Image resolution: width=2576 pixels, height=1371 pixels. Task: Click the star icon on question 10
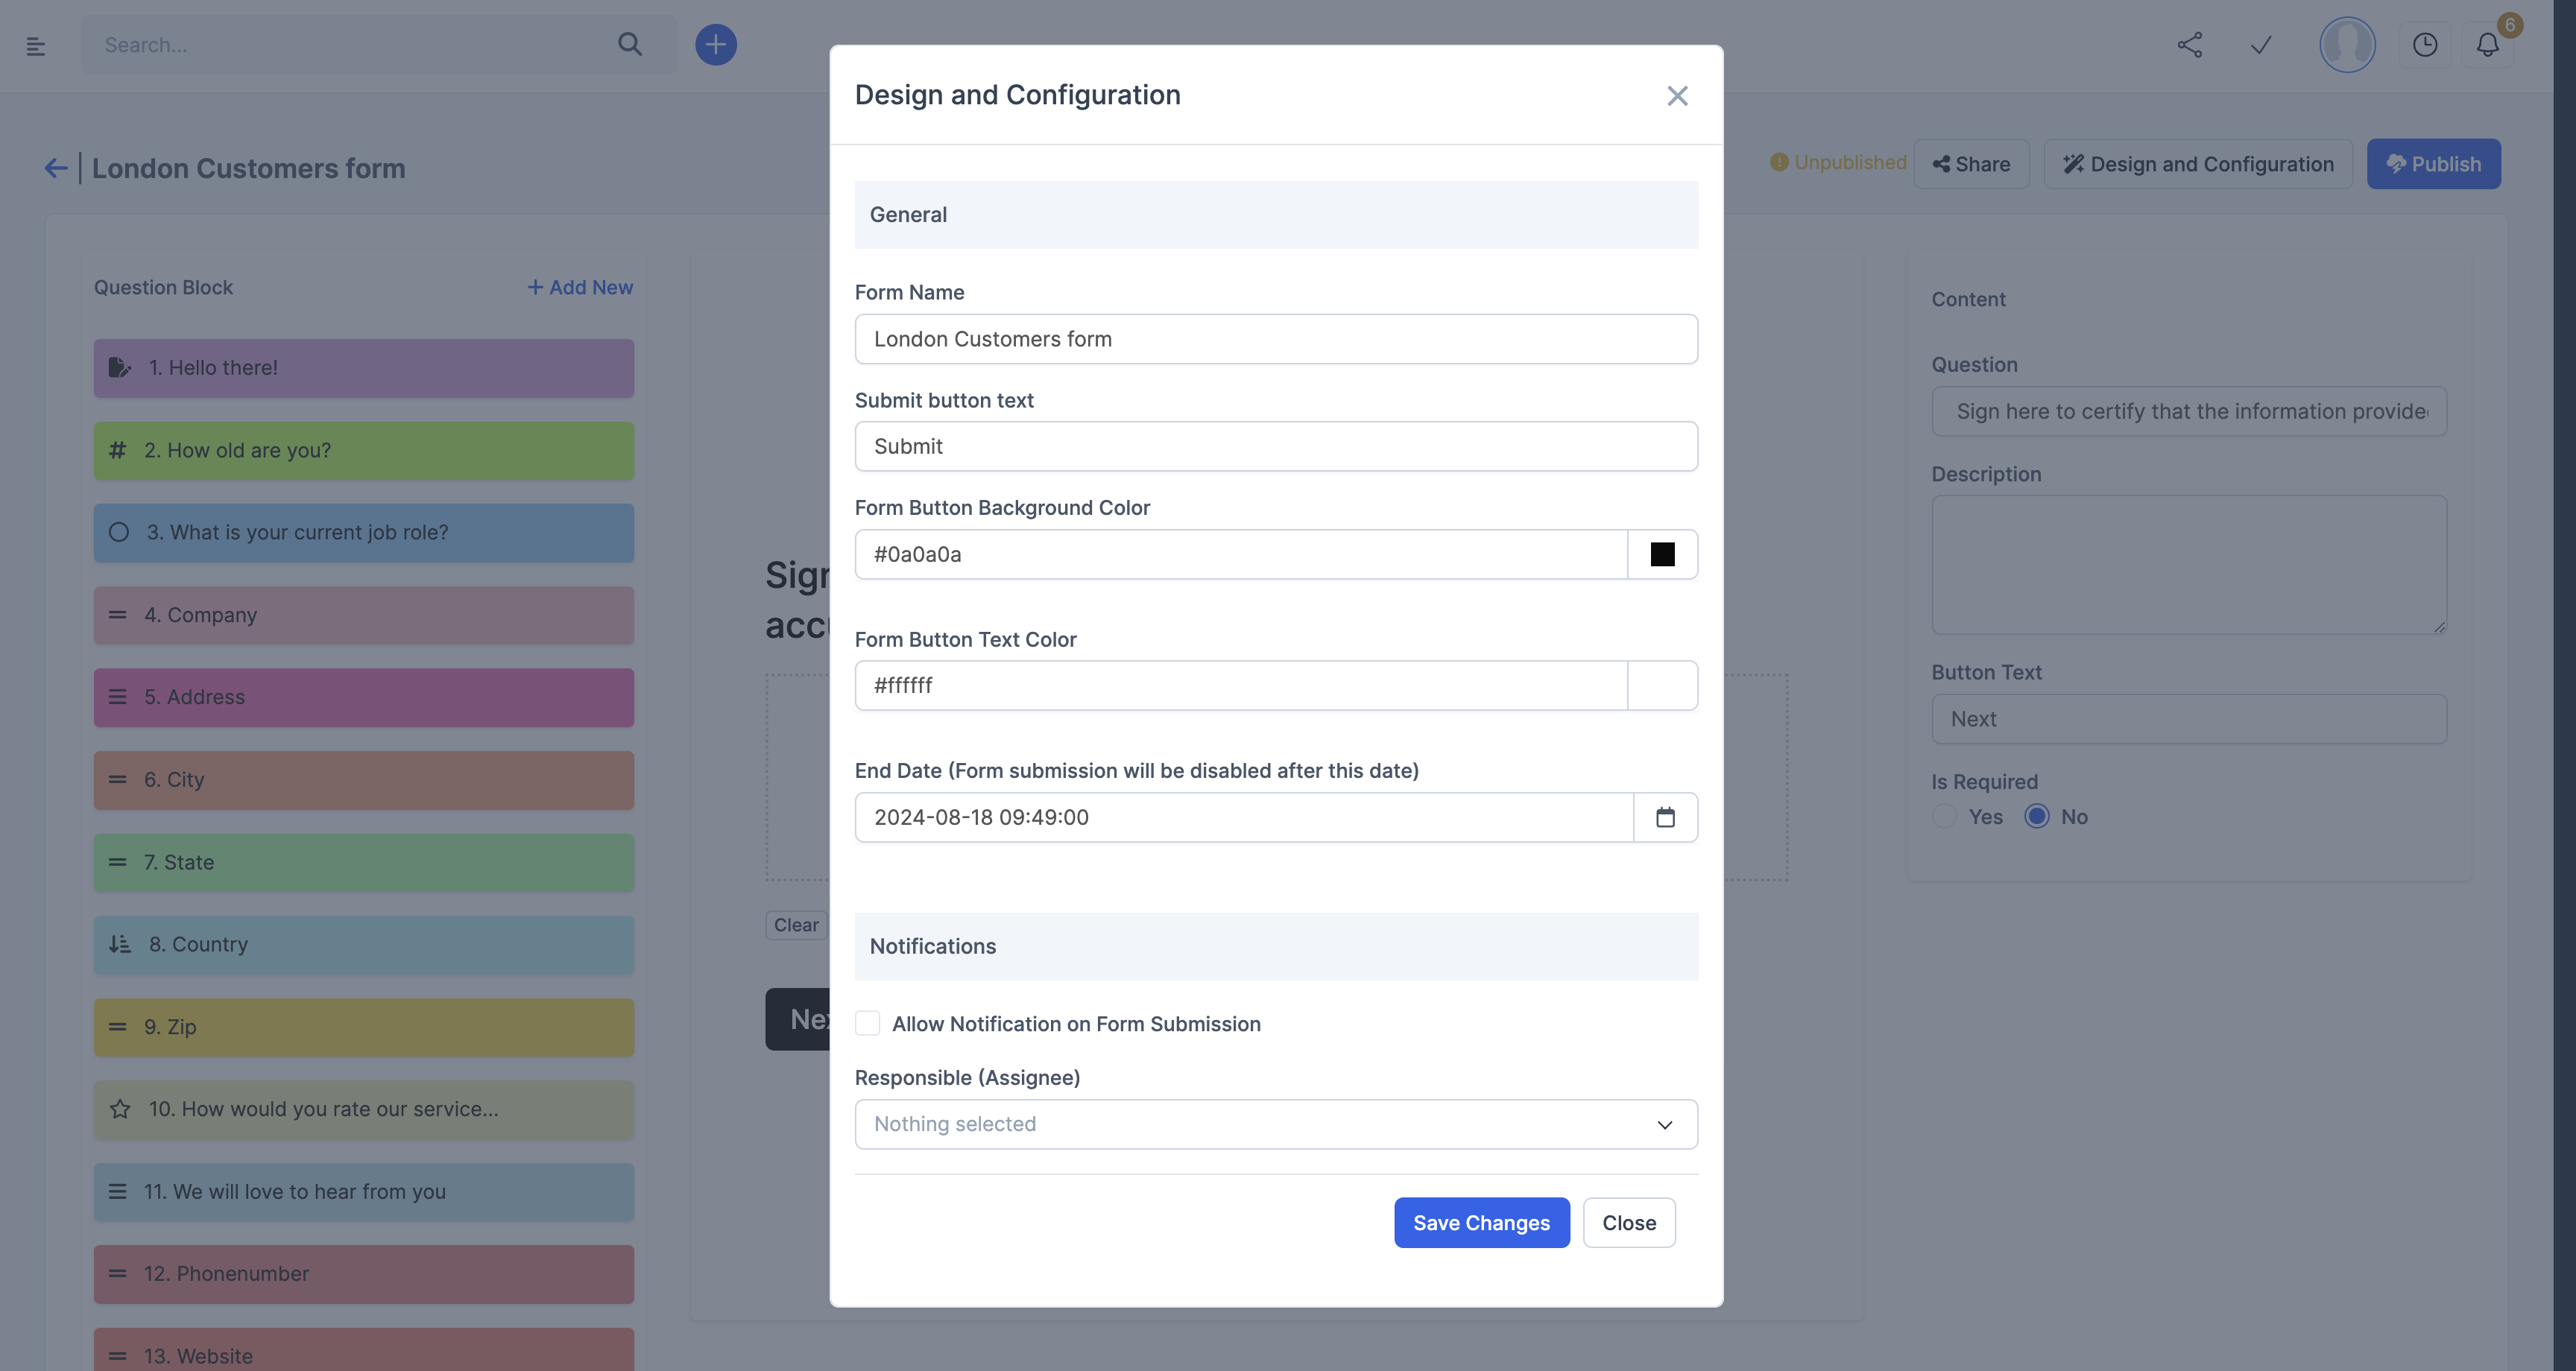(120, 1109)
